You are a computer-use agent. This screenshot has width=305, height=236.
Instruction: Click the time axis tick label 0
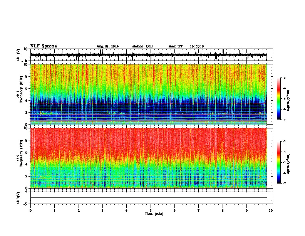(30, 211)
